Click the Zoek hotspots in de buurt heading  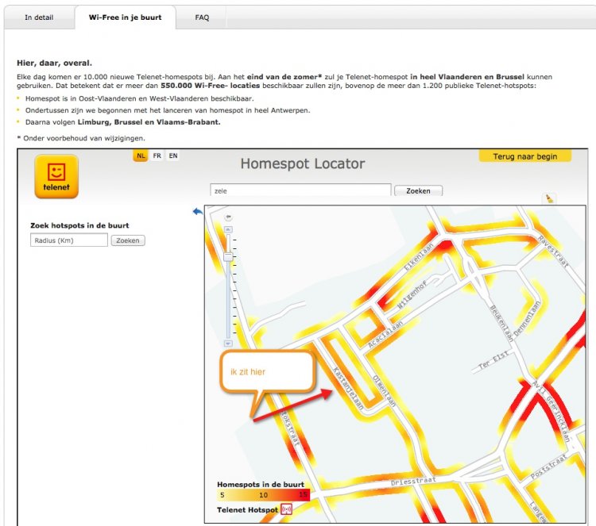(x=79, y=225)
